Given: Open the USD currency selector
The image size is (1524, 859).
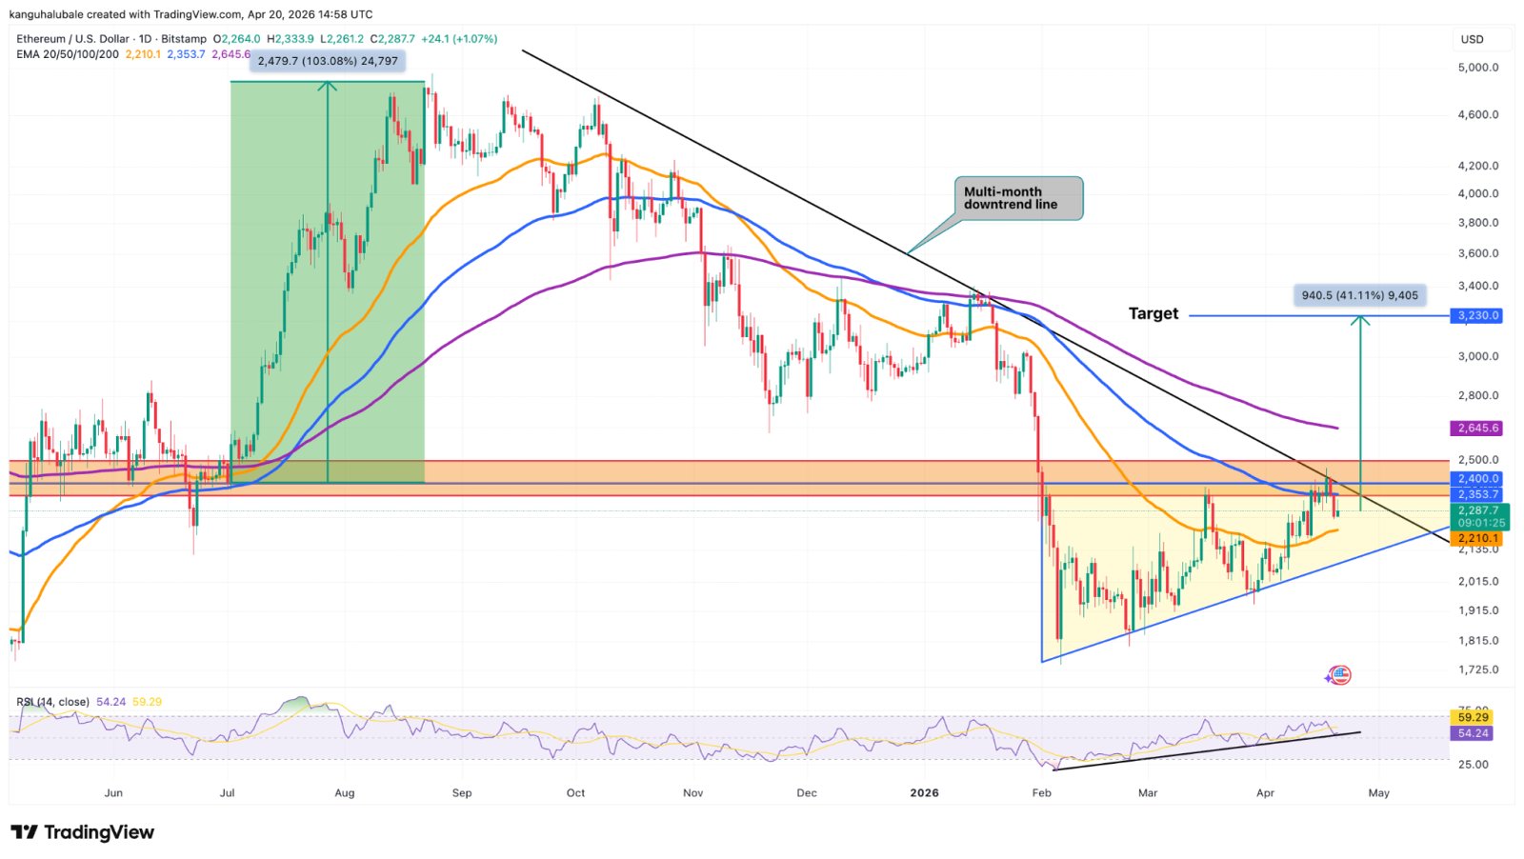Looking at the screenshot, I should tap(1473, 39).
